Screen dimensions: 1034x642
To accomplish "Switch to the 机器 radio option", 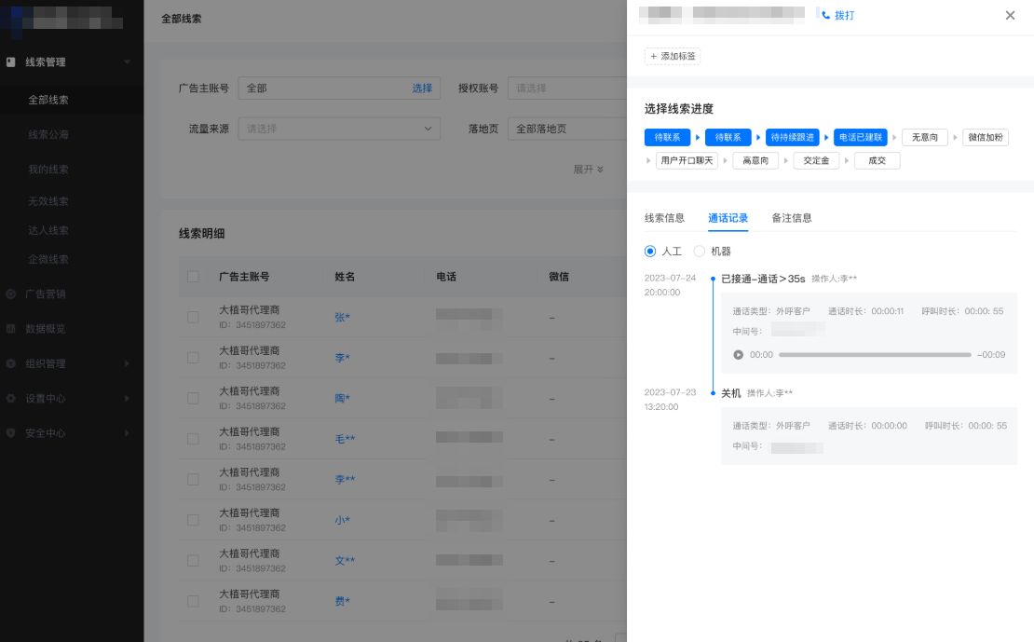I will pos(699,251).
